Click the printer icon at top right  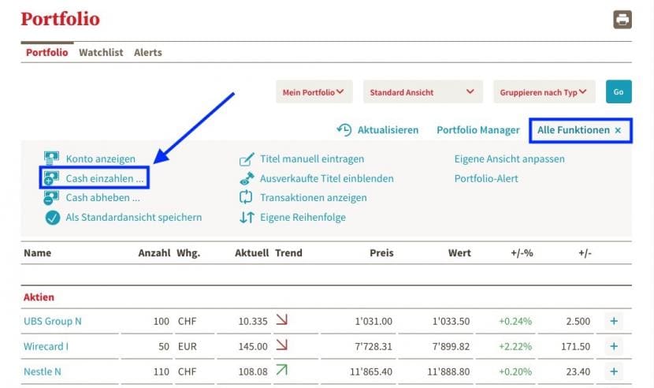[x=622, y=20]
